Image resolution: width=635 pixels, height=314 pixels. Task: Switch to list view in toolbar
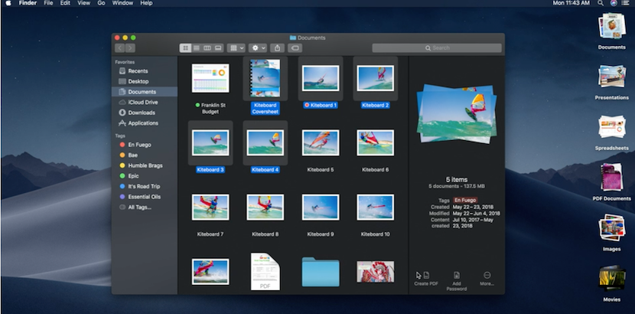(x=196, y=48)
